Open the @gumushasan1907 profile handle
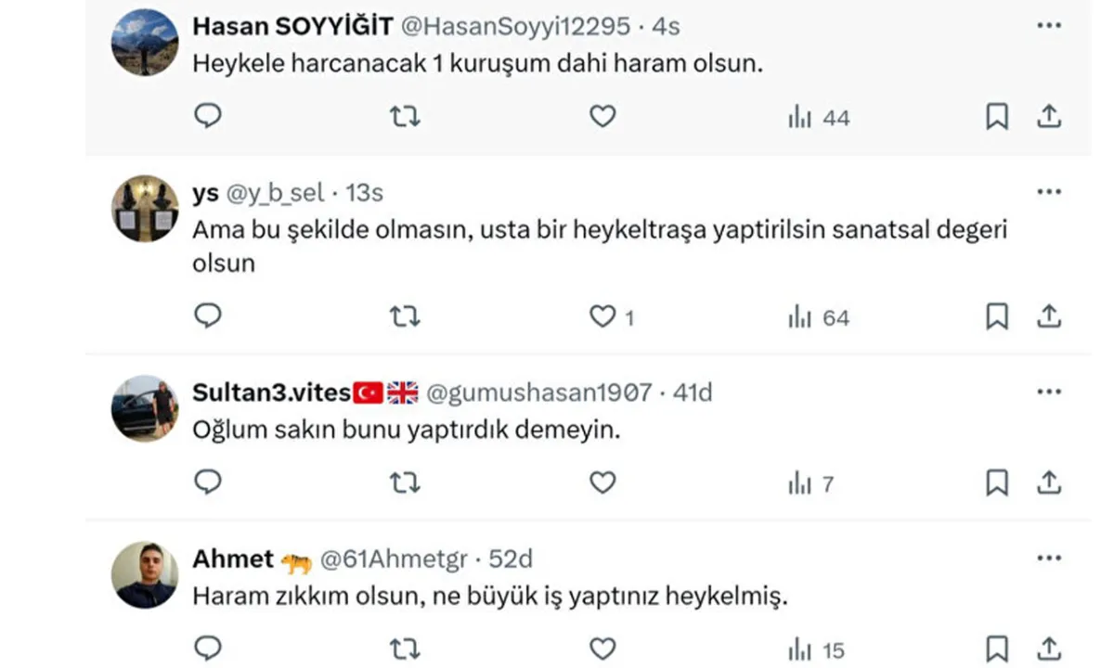Image resolution: width=1114 pixels, height=668 pixels. point(538,392)
